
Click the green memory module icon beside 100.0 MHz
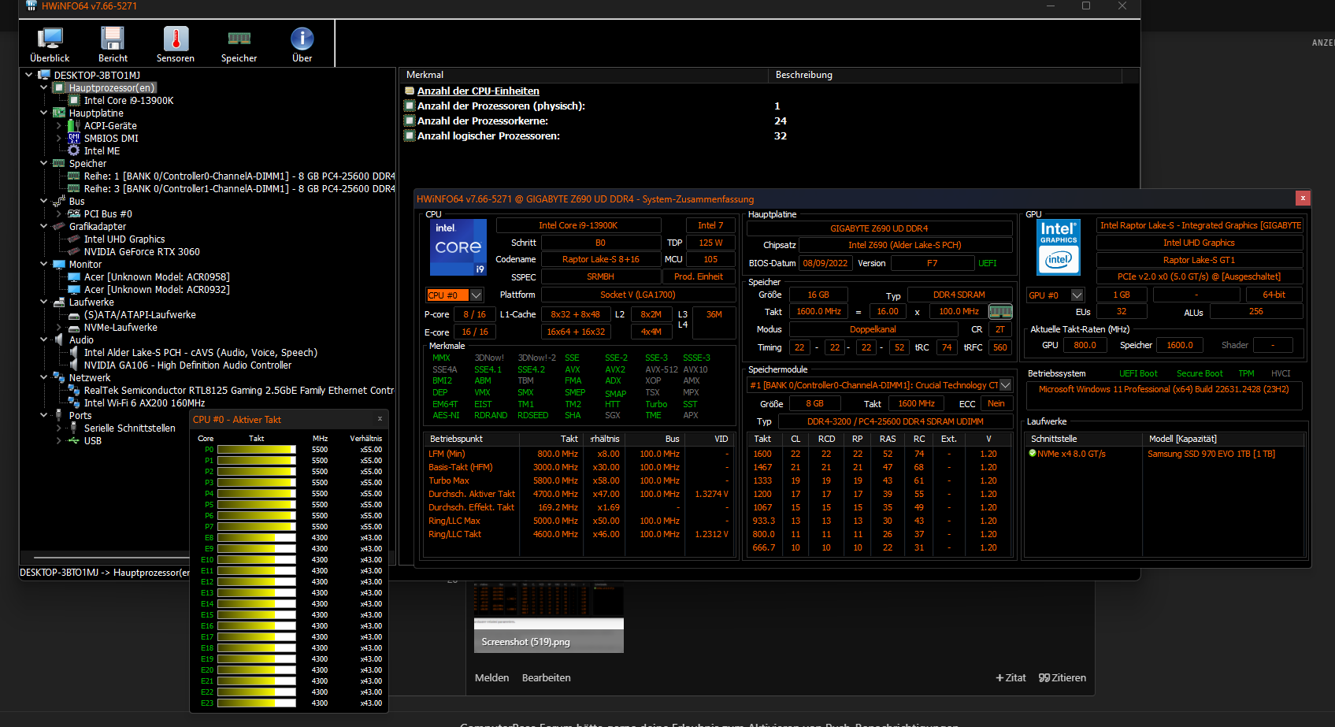point(1000,312)
